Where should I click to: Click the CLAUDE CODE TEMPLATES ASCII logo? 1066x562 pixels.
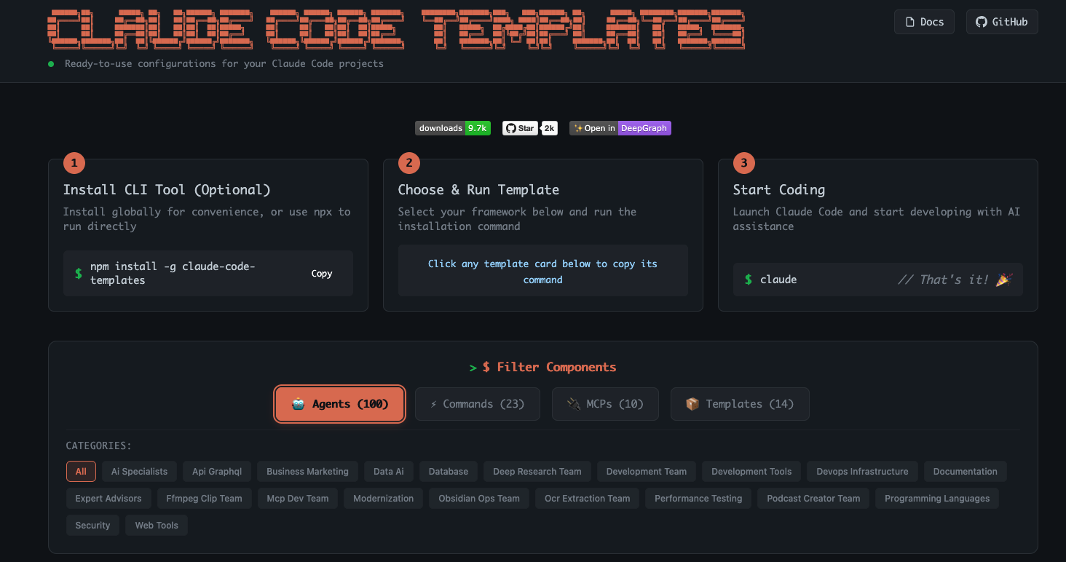point(396,29)
